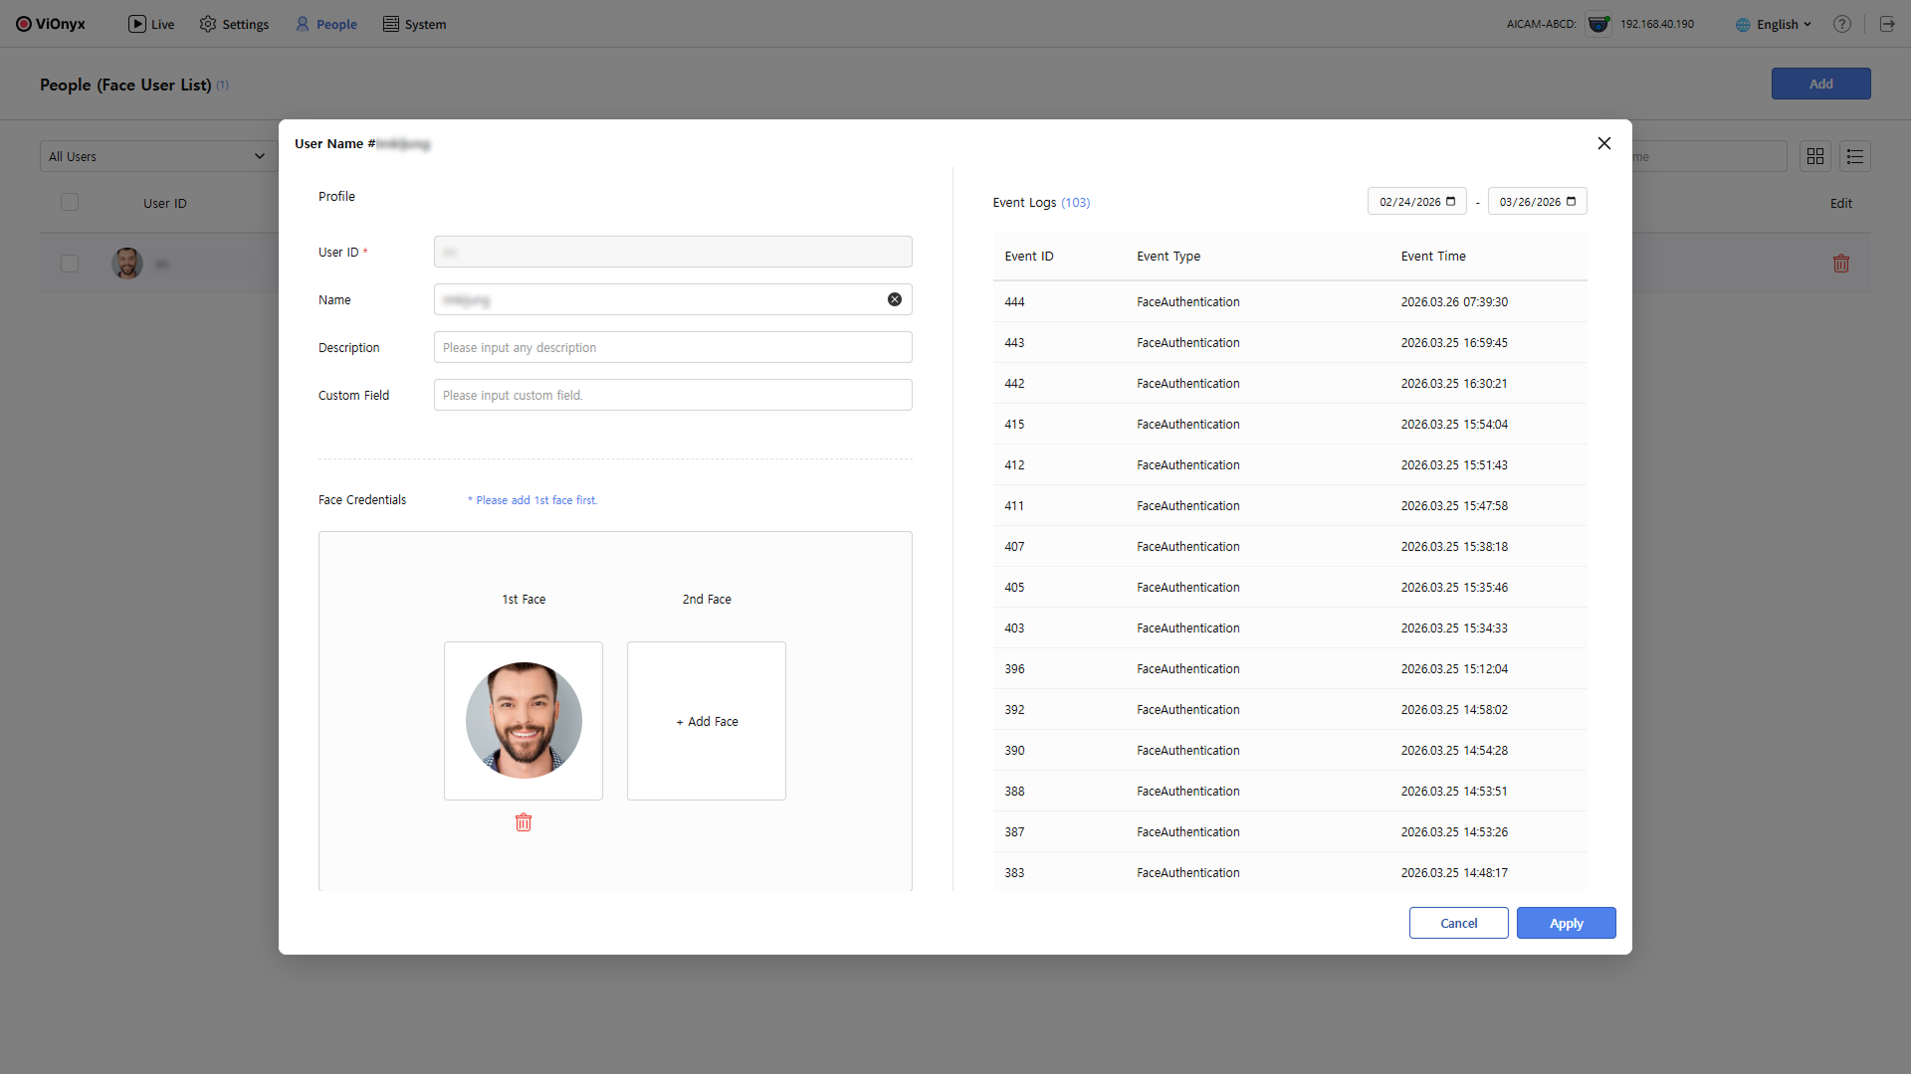
Task: Click the logout icon in the top bar
Action: tap(1887, 24)
